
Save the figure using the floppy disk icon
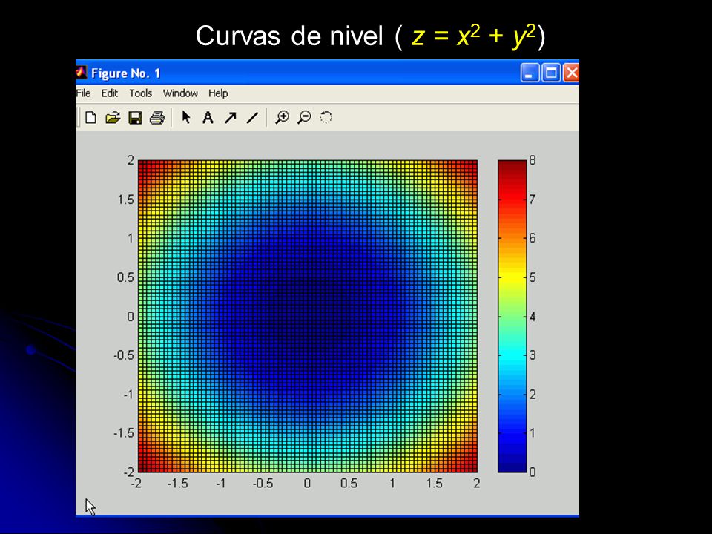point(135,118)
